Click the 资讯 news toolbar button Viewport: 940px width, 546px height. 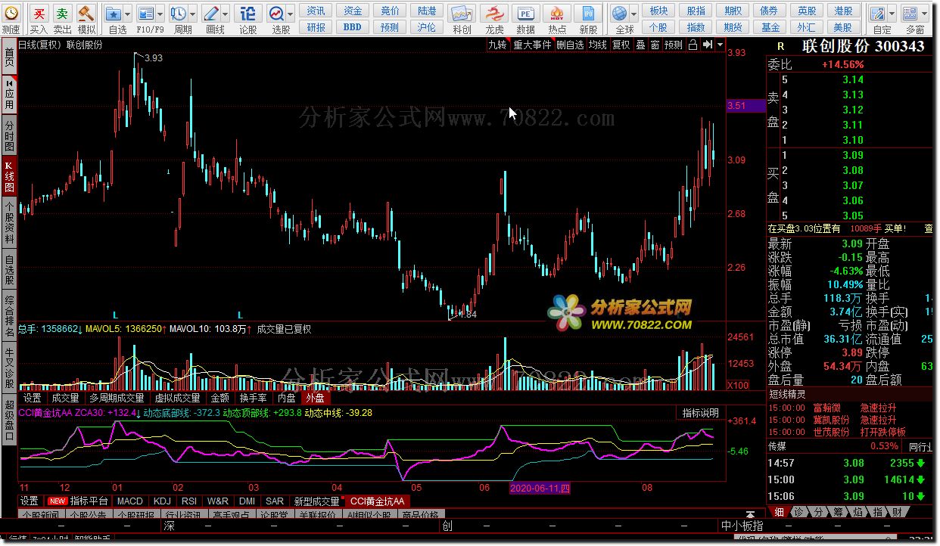[317, 11]
